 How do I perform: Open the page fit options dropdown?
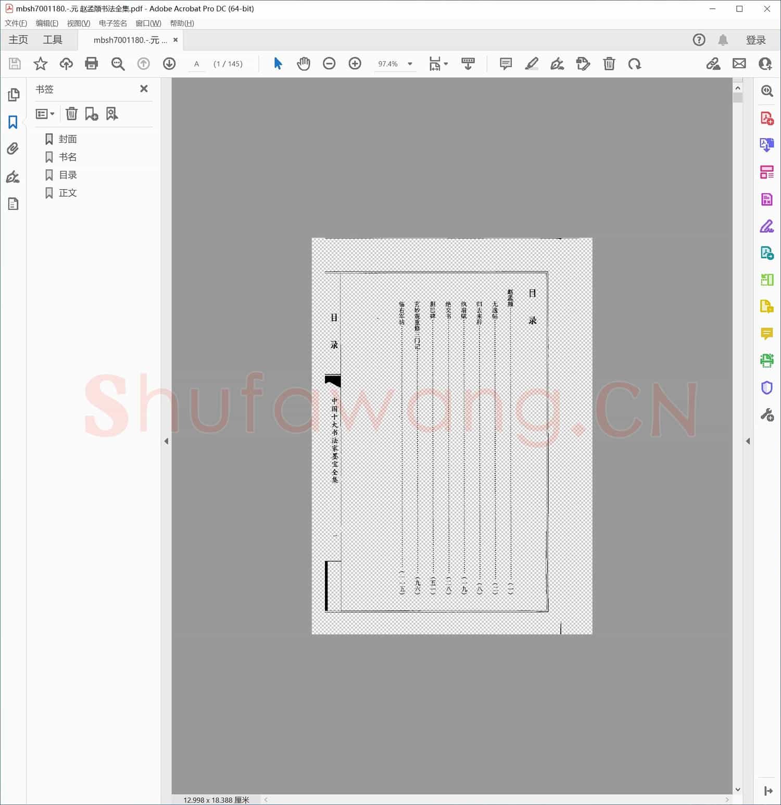point(438,64)
